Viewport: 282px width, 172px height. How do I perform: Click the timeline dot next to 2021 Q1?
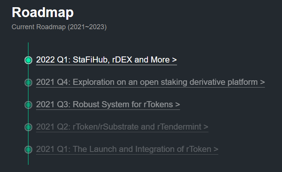click(28, 150)
